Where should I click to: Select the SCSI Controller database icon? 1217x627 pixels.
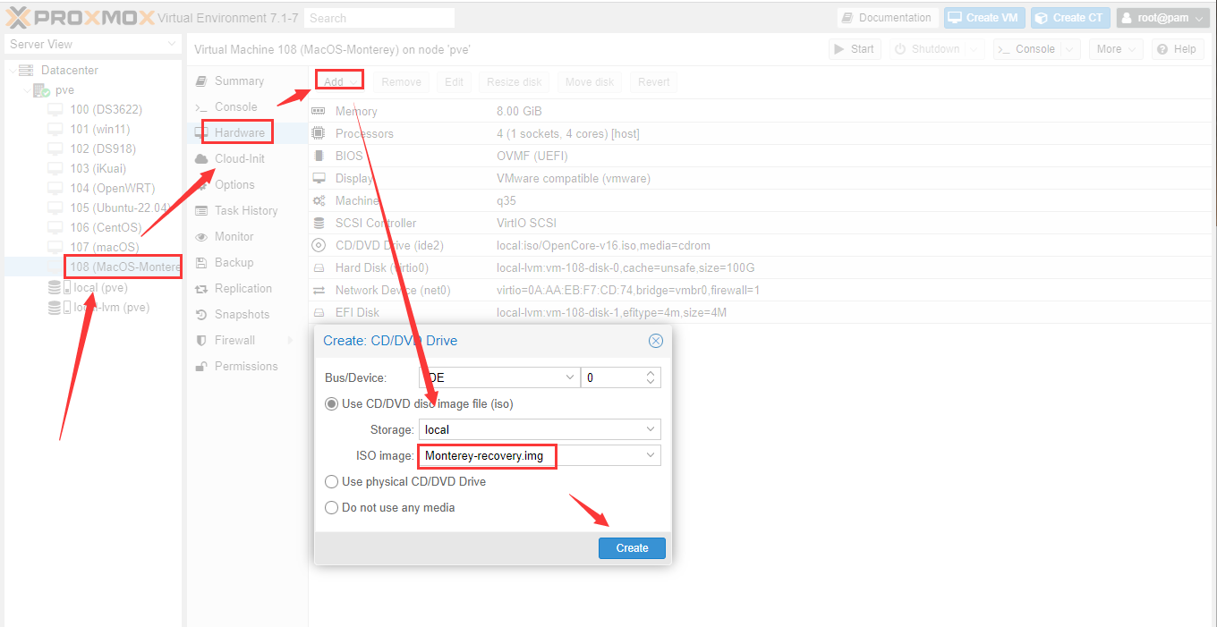(318, 224)
